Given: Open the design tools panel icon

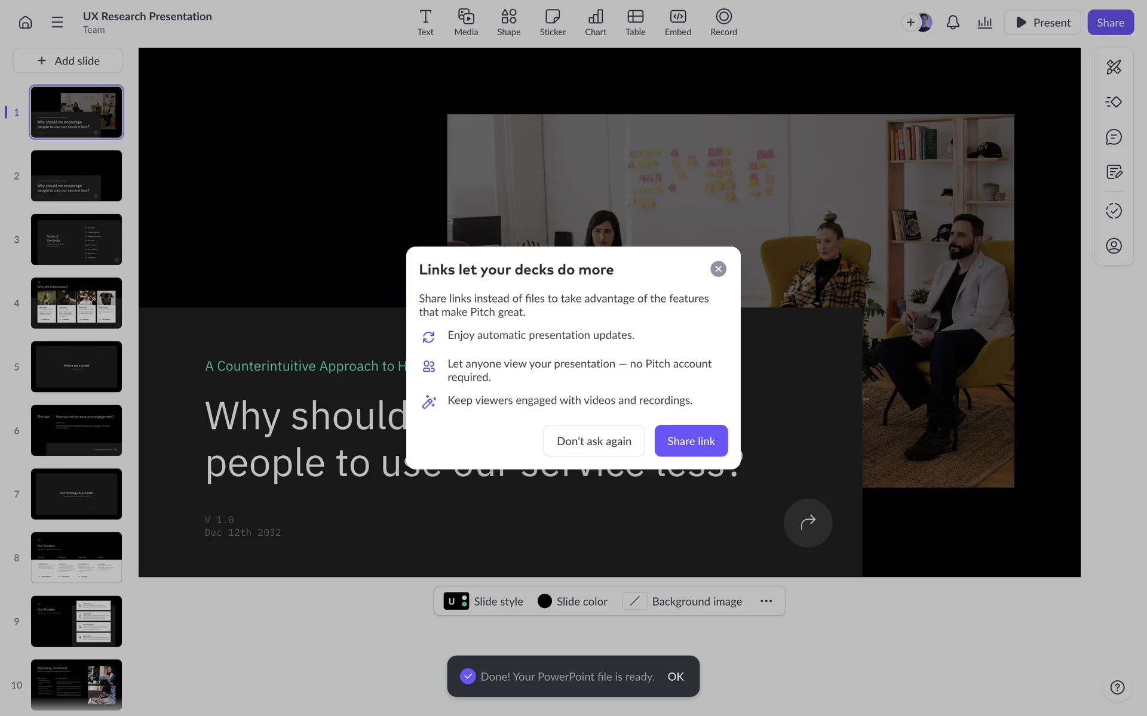Looking at the screenshot, I should 1114,67.
